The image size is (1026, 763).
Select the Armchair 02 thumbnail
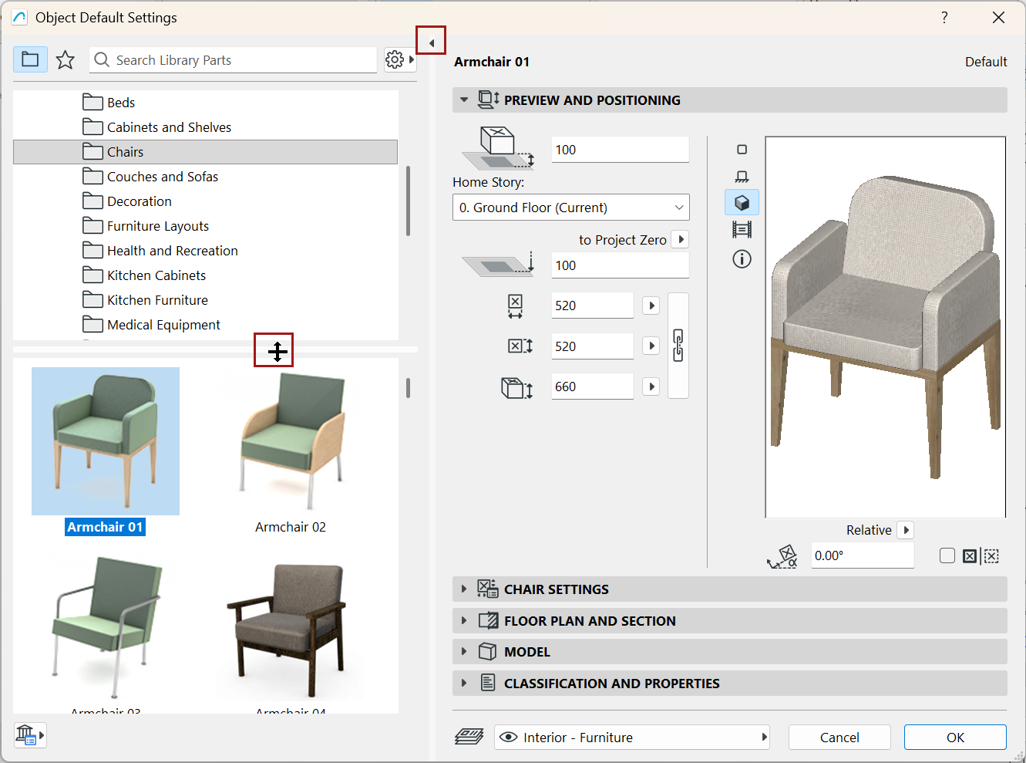[291, 441]
